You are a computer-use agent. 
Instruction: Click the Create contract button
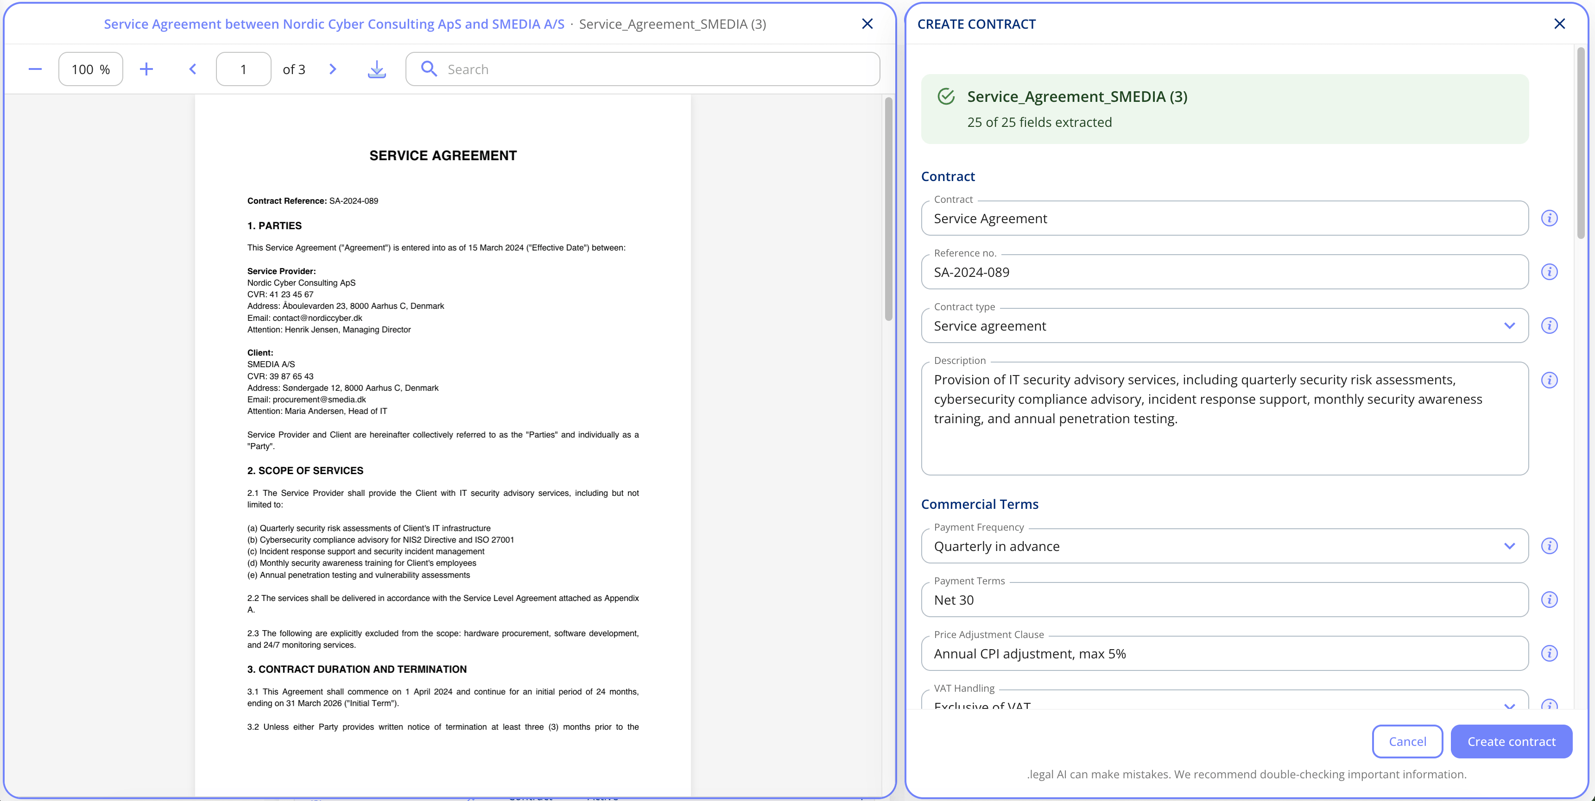pyautogui.click(x=1511, y=742)
